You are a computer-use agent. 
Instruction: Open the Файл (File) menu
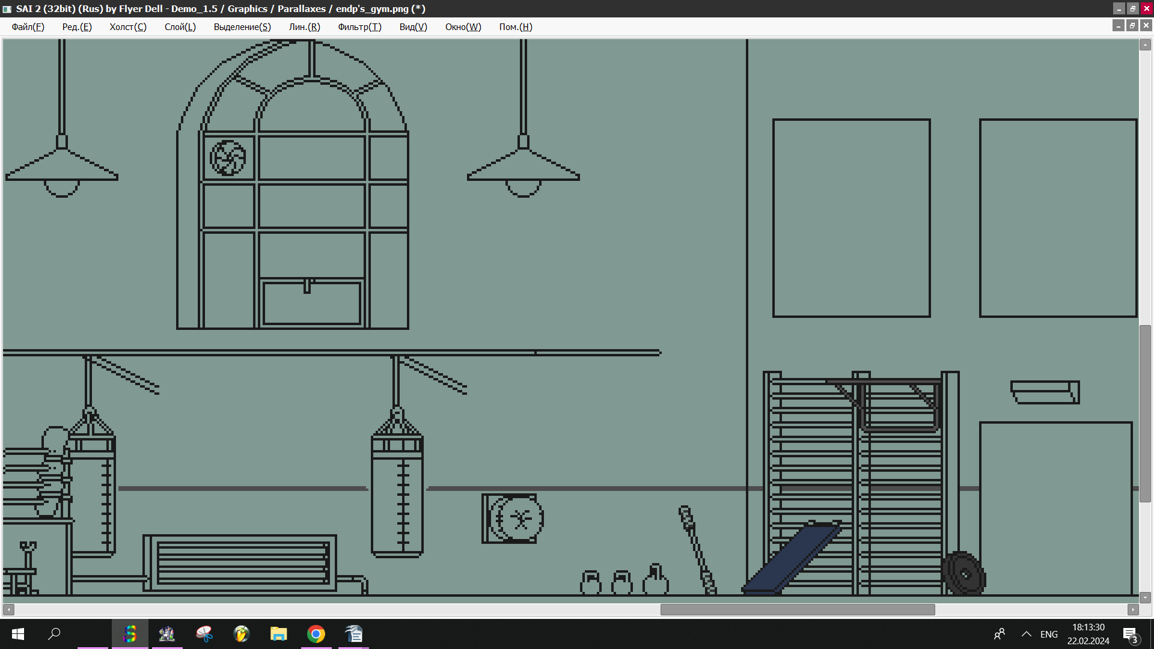point(28,27)
